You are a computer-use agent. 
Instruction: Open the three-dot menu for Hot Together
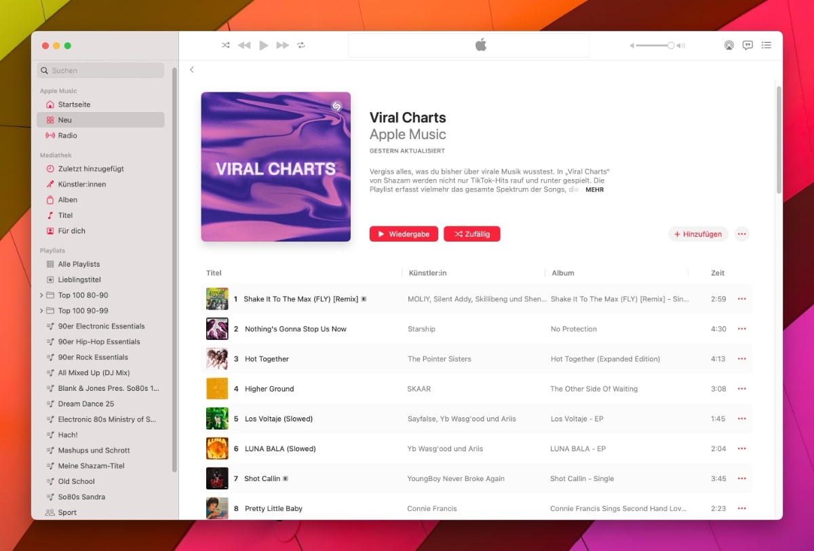(741, 359)
